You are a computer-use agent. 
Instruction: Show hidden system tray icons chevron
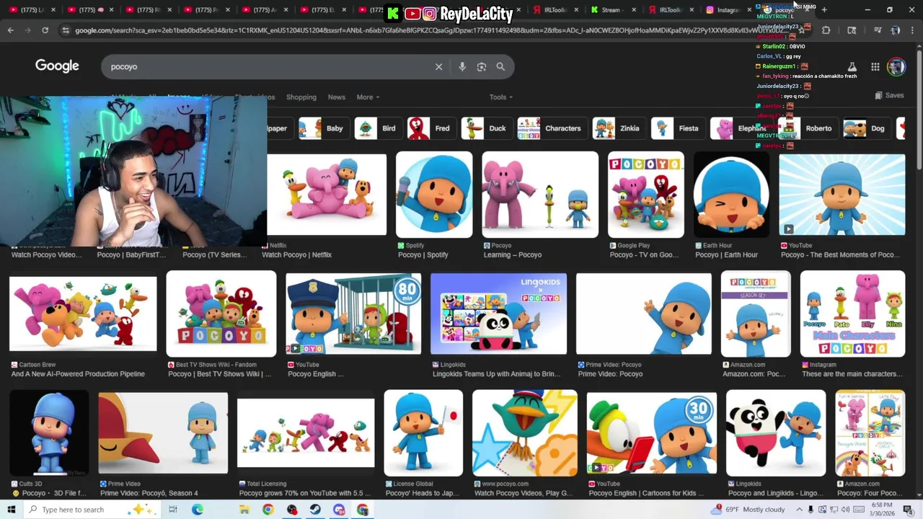click(x=799, y=510)
